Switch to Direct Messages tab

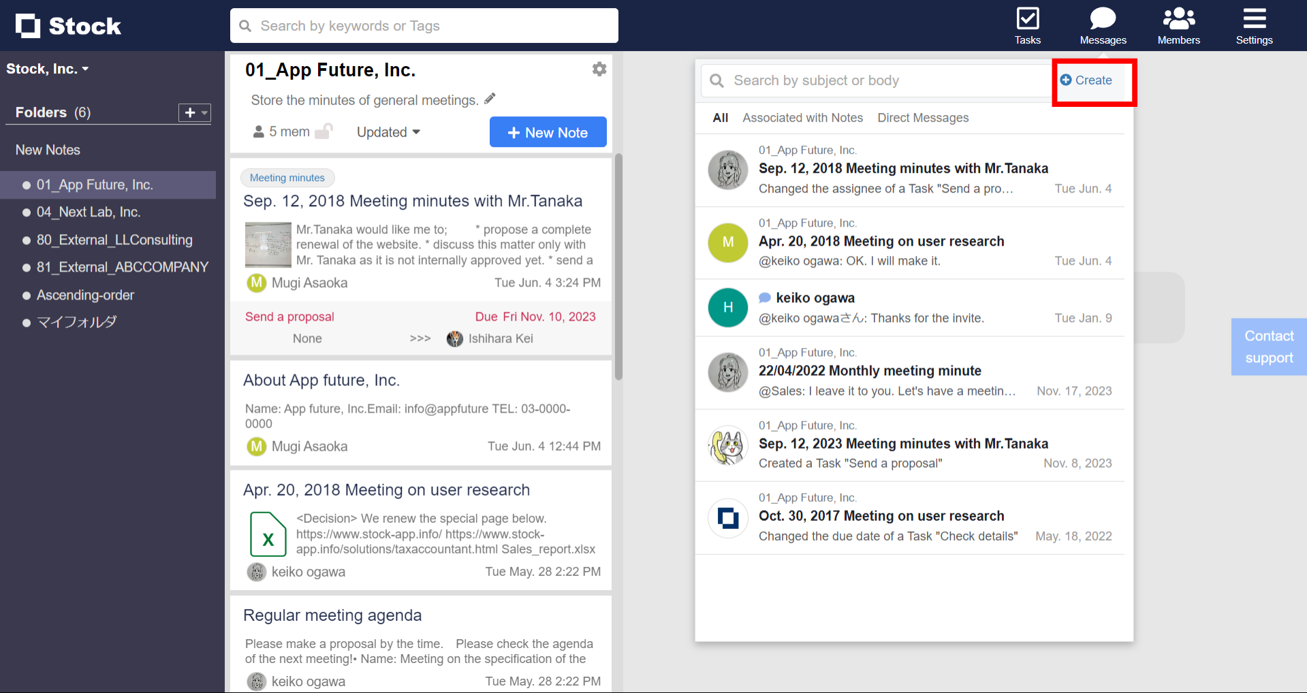pos(923,118)
